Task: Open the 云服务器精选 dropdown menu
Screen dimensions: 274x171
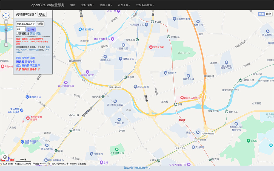Action: (145, 5)
